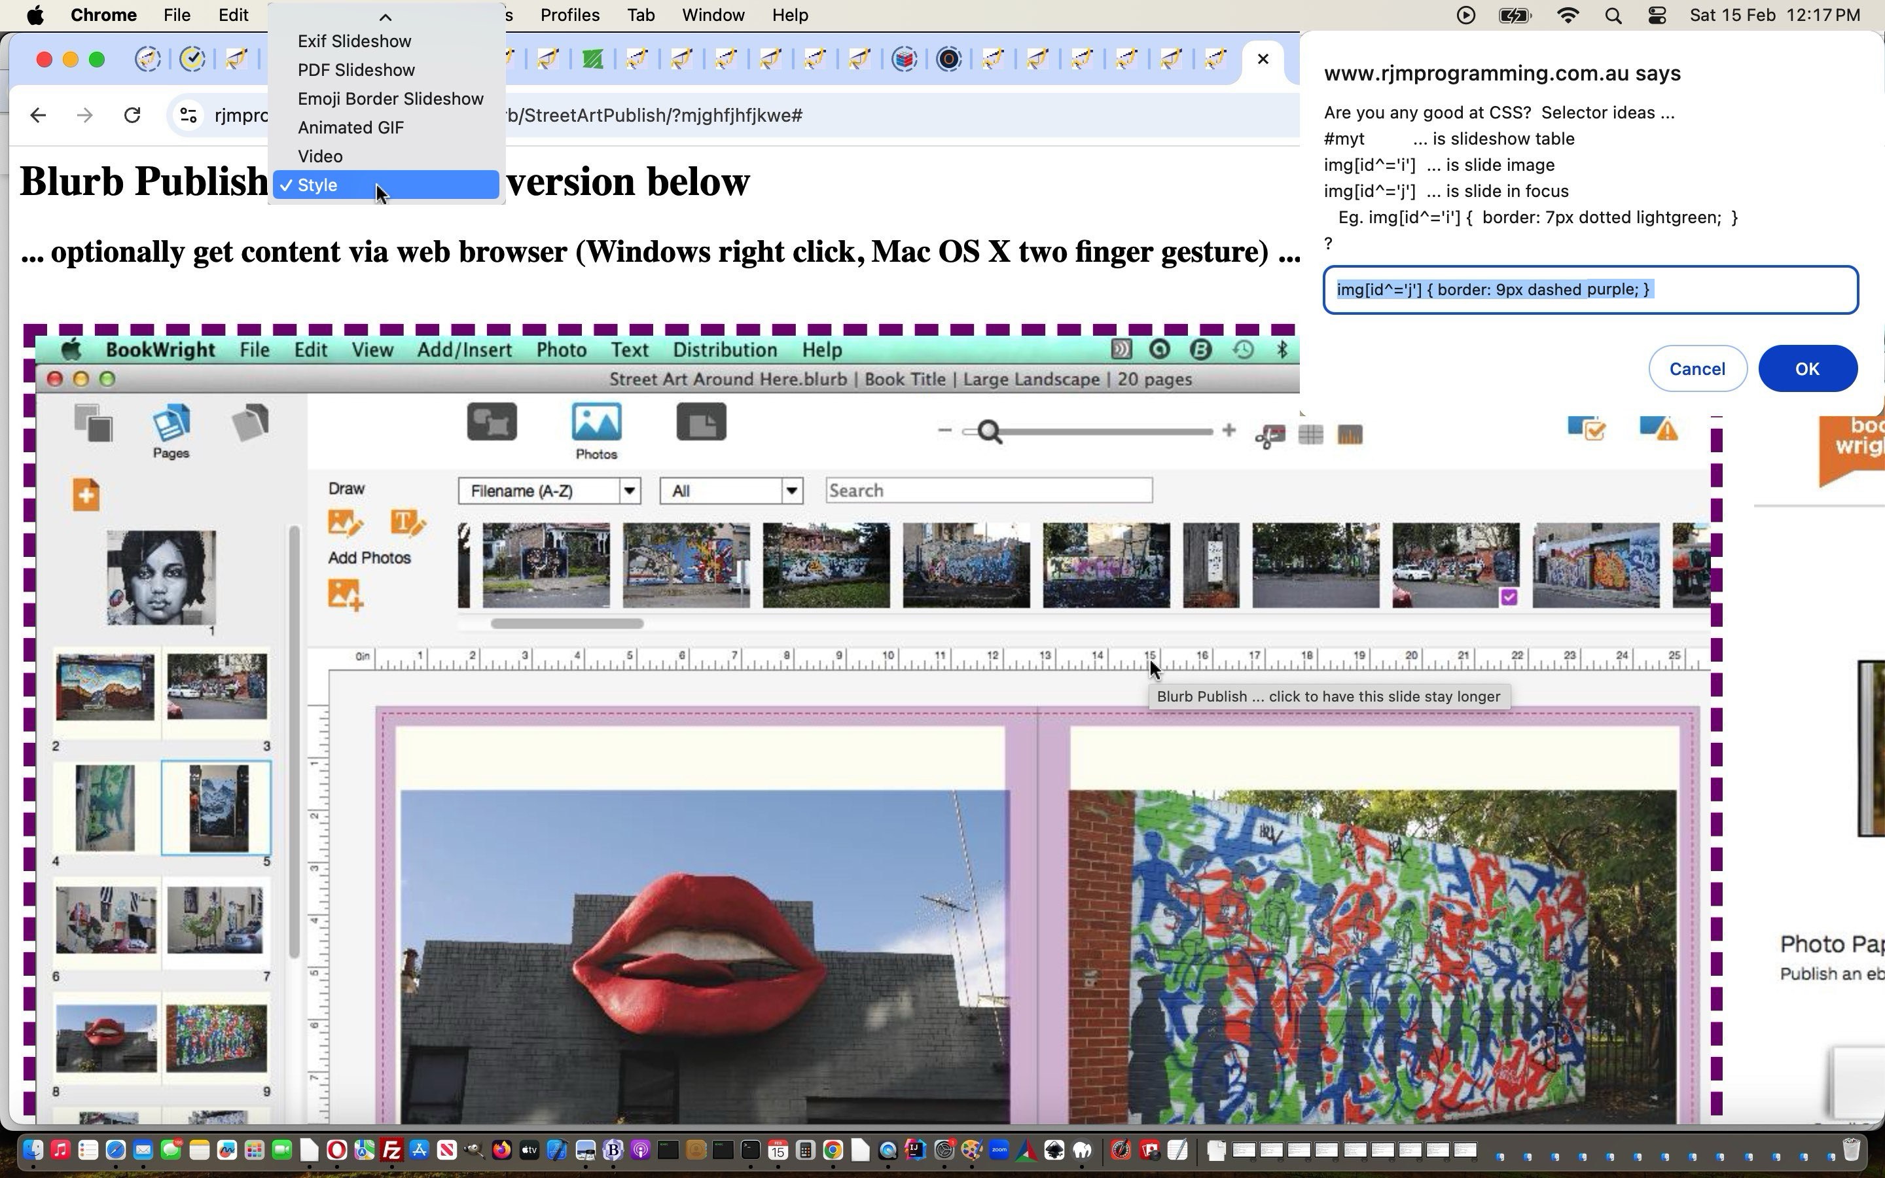Open the photo layouts icon left of Photos
Viewport: 1885px width, 1178px height.
coord(492,421)
